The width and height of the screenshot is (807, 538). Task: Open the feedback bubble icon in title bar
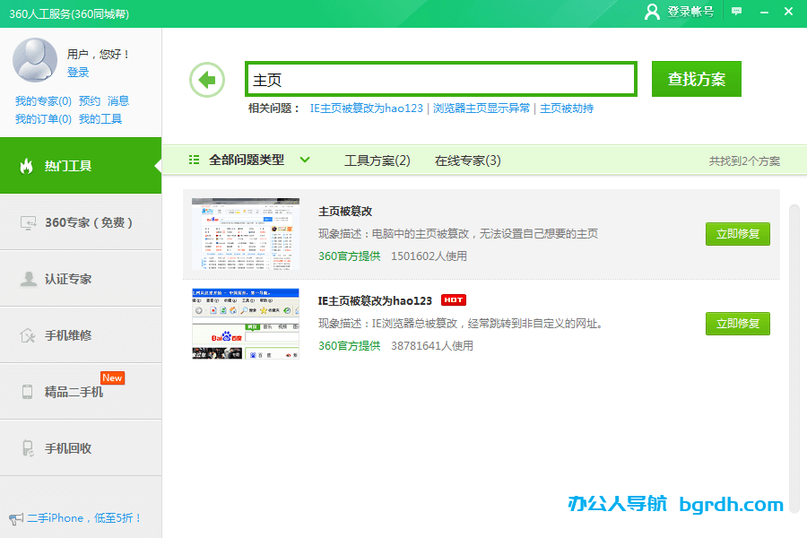pyautogui.click(x=737, y=13)
